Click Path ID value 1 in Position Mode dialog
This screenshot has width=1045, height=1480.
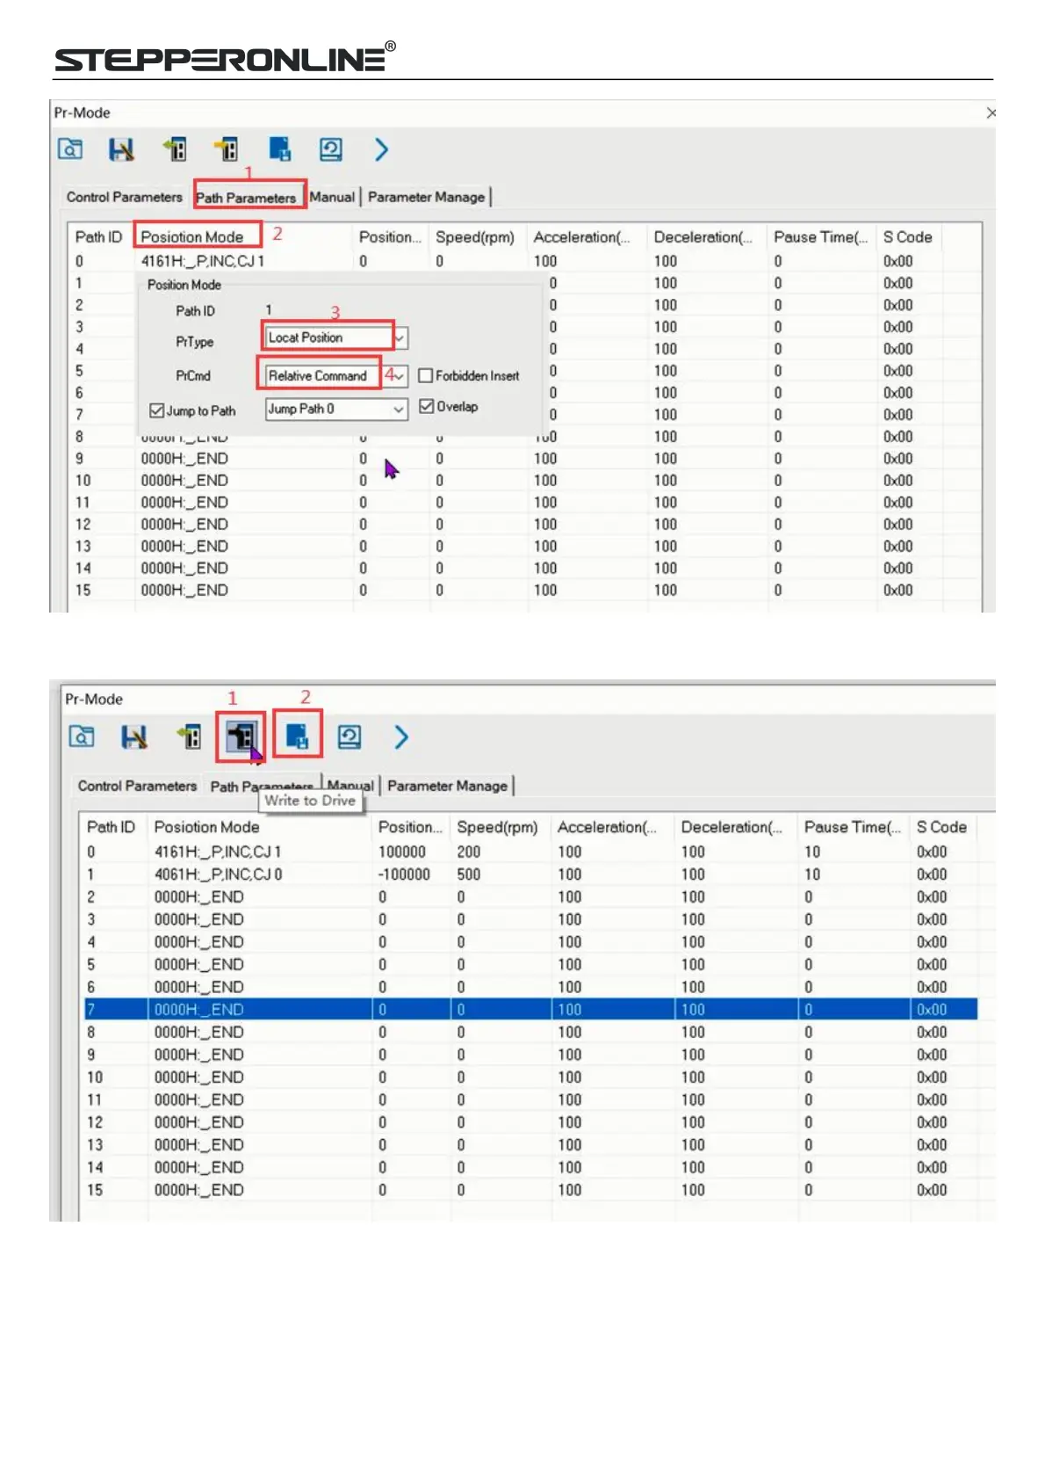point(269,309)
